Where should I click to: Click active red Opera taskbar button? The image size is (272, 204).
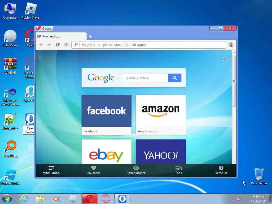click(x=90, y=199)
